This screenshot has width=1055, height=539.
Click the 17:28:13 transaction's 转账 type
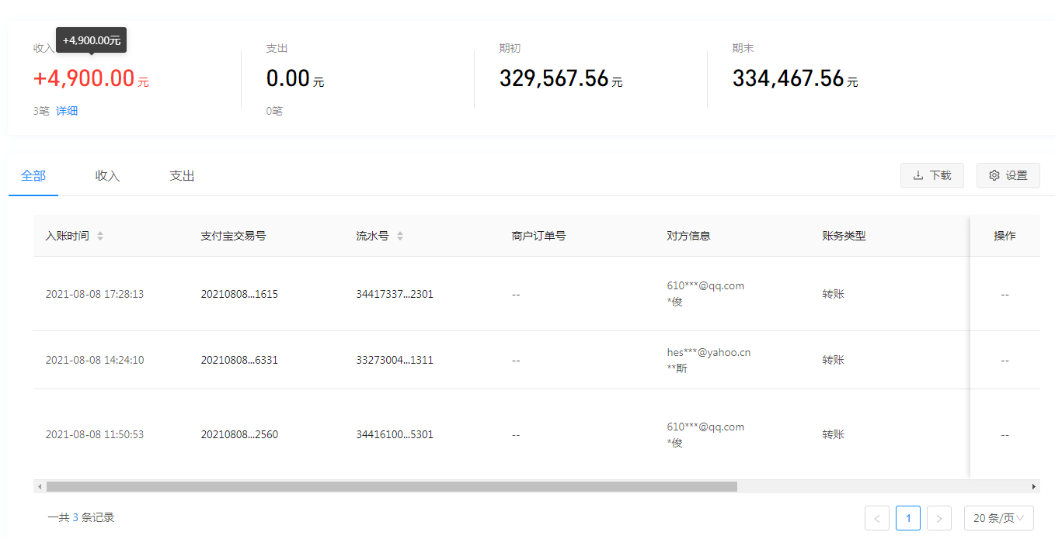click(x=834, y=294)
